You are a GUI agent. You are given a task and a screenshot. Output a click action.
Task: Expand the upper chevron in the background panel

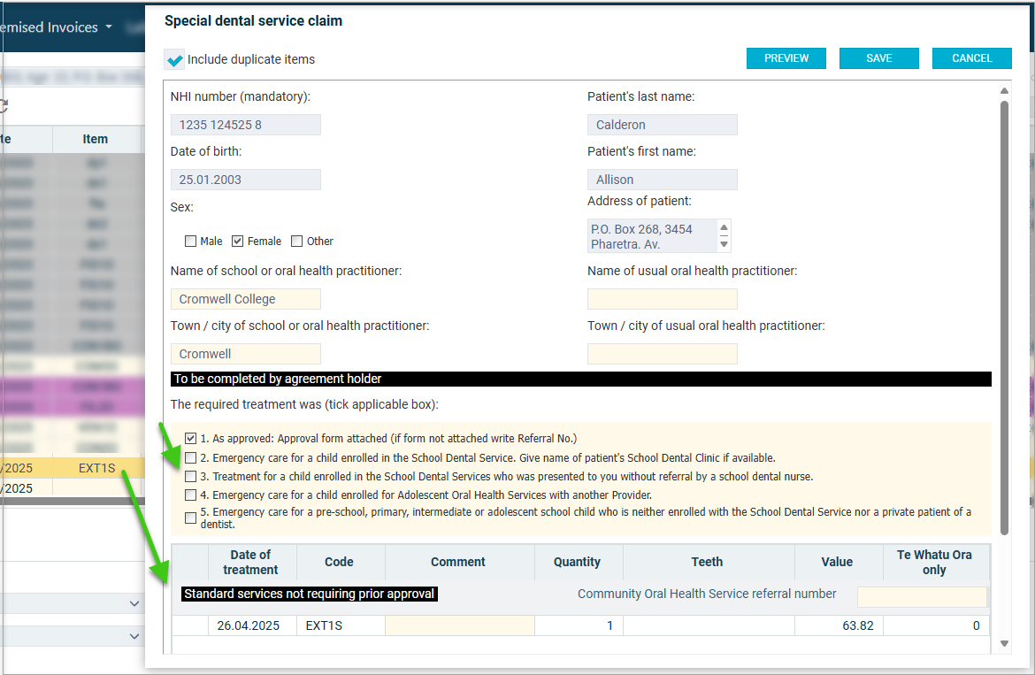pos(134,603)
